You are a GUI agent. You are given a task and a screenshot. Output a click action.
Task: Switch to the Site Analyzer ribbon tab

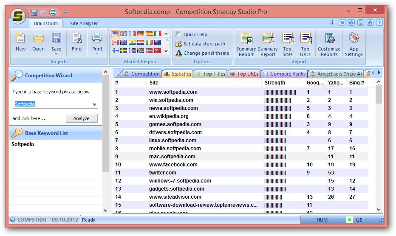click(x=84, y=23)
